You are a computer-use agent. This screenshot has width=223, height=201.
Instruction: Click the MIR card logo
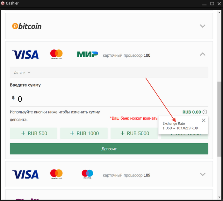[88, 54]
